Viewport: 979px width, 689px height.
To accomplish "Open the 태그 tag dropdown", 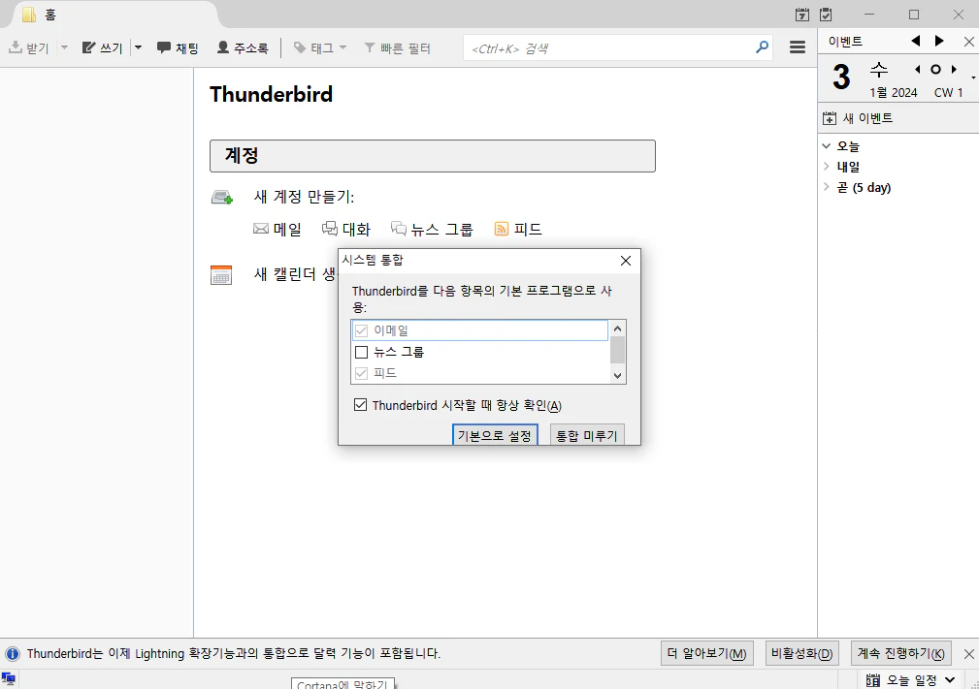I will pos(319,48).
